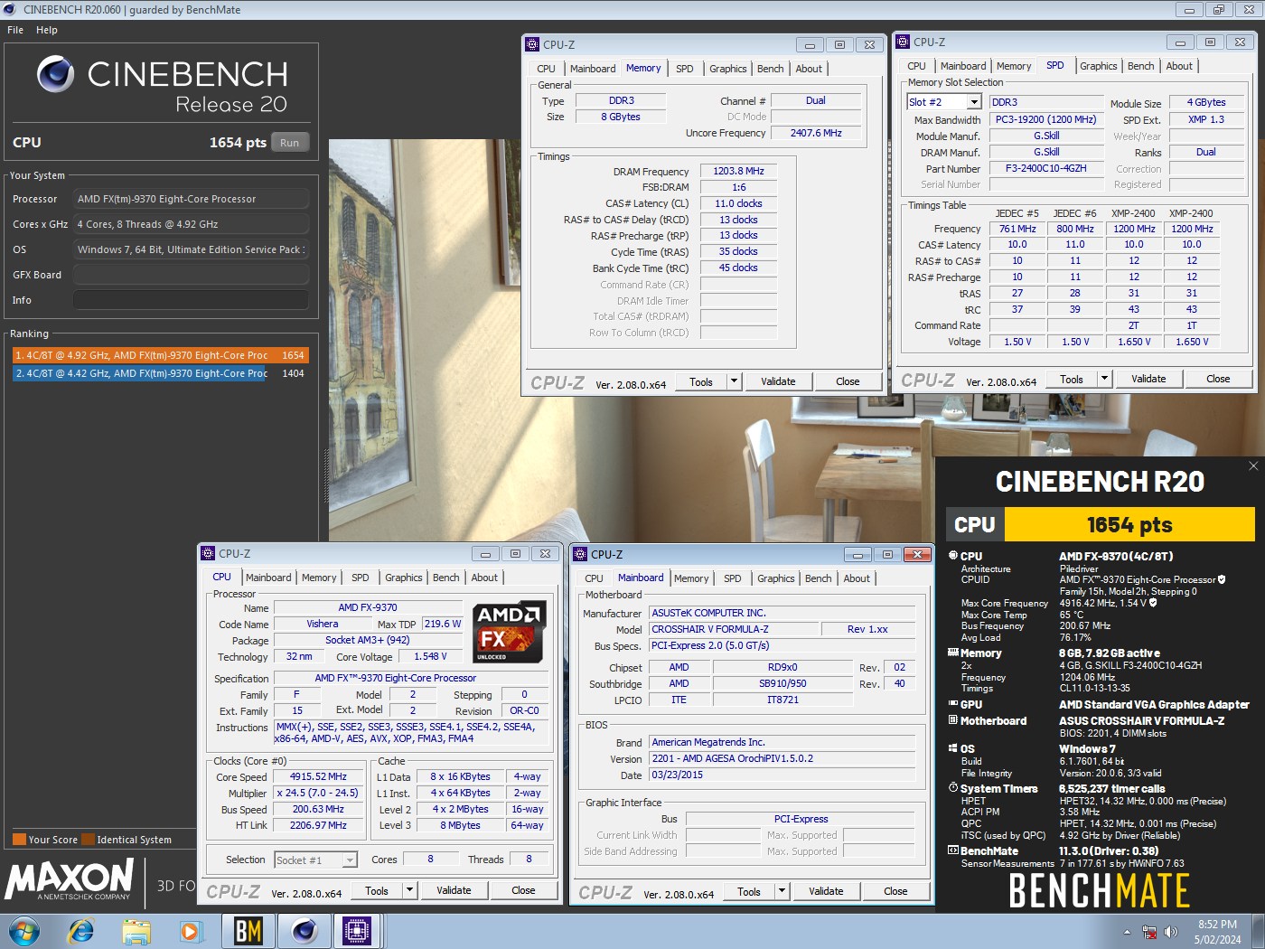Viewport: 1265px width, 949px height.
Task: Click the GFX Board field in Cinebench
Action: click(191, 275)
